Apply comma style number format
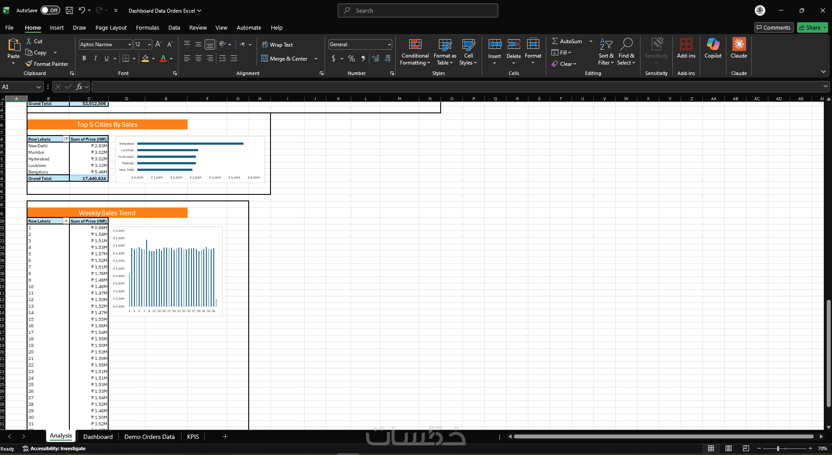This screenshot has height=455, width=832. pyautogui.click(x=363, y=58)
